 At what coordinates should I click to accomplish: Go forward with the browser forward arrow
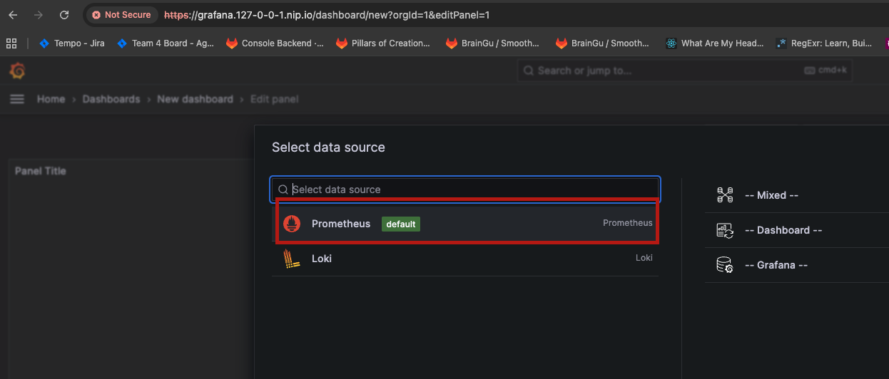(x=39, y=15)
